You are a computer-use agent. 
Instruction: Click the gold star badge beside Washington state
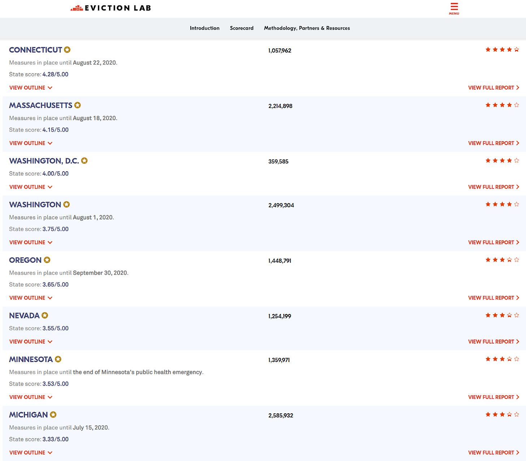point(66,204)
